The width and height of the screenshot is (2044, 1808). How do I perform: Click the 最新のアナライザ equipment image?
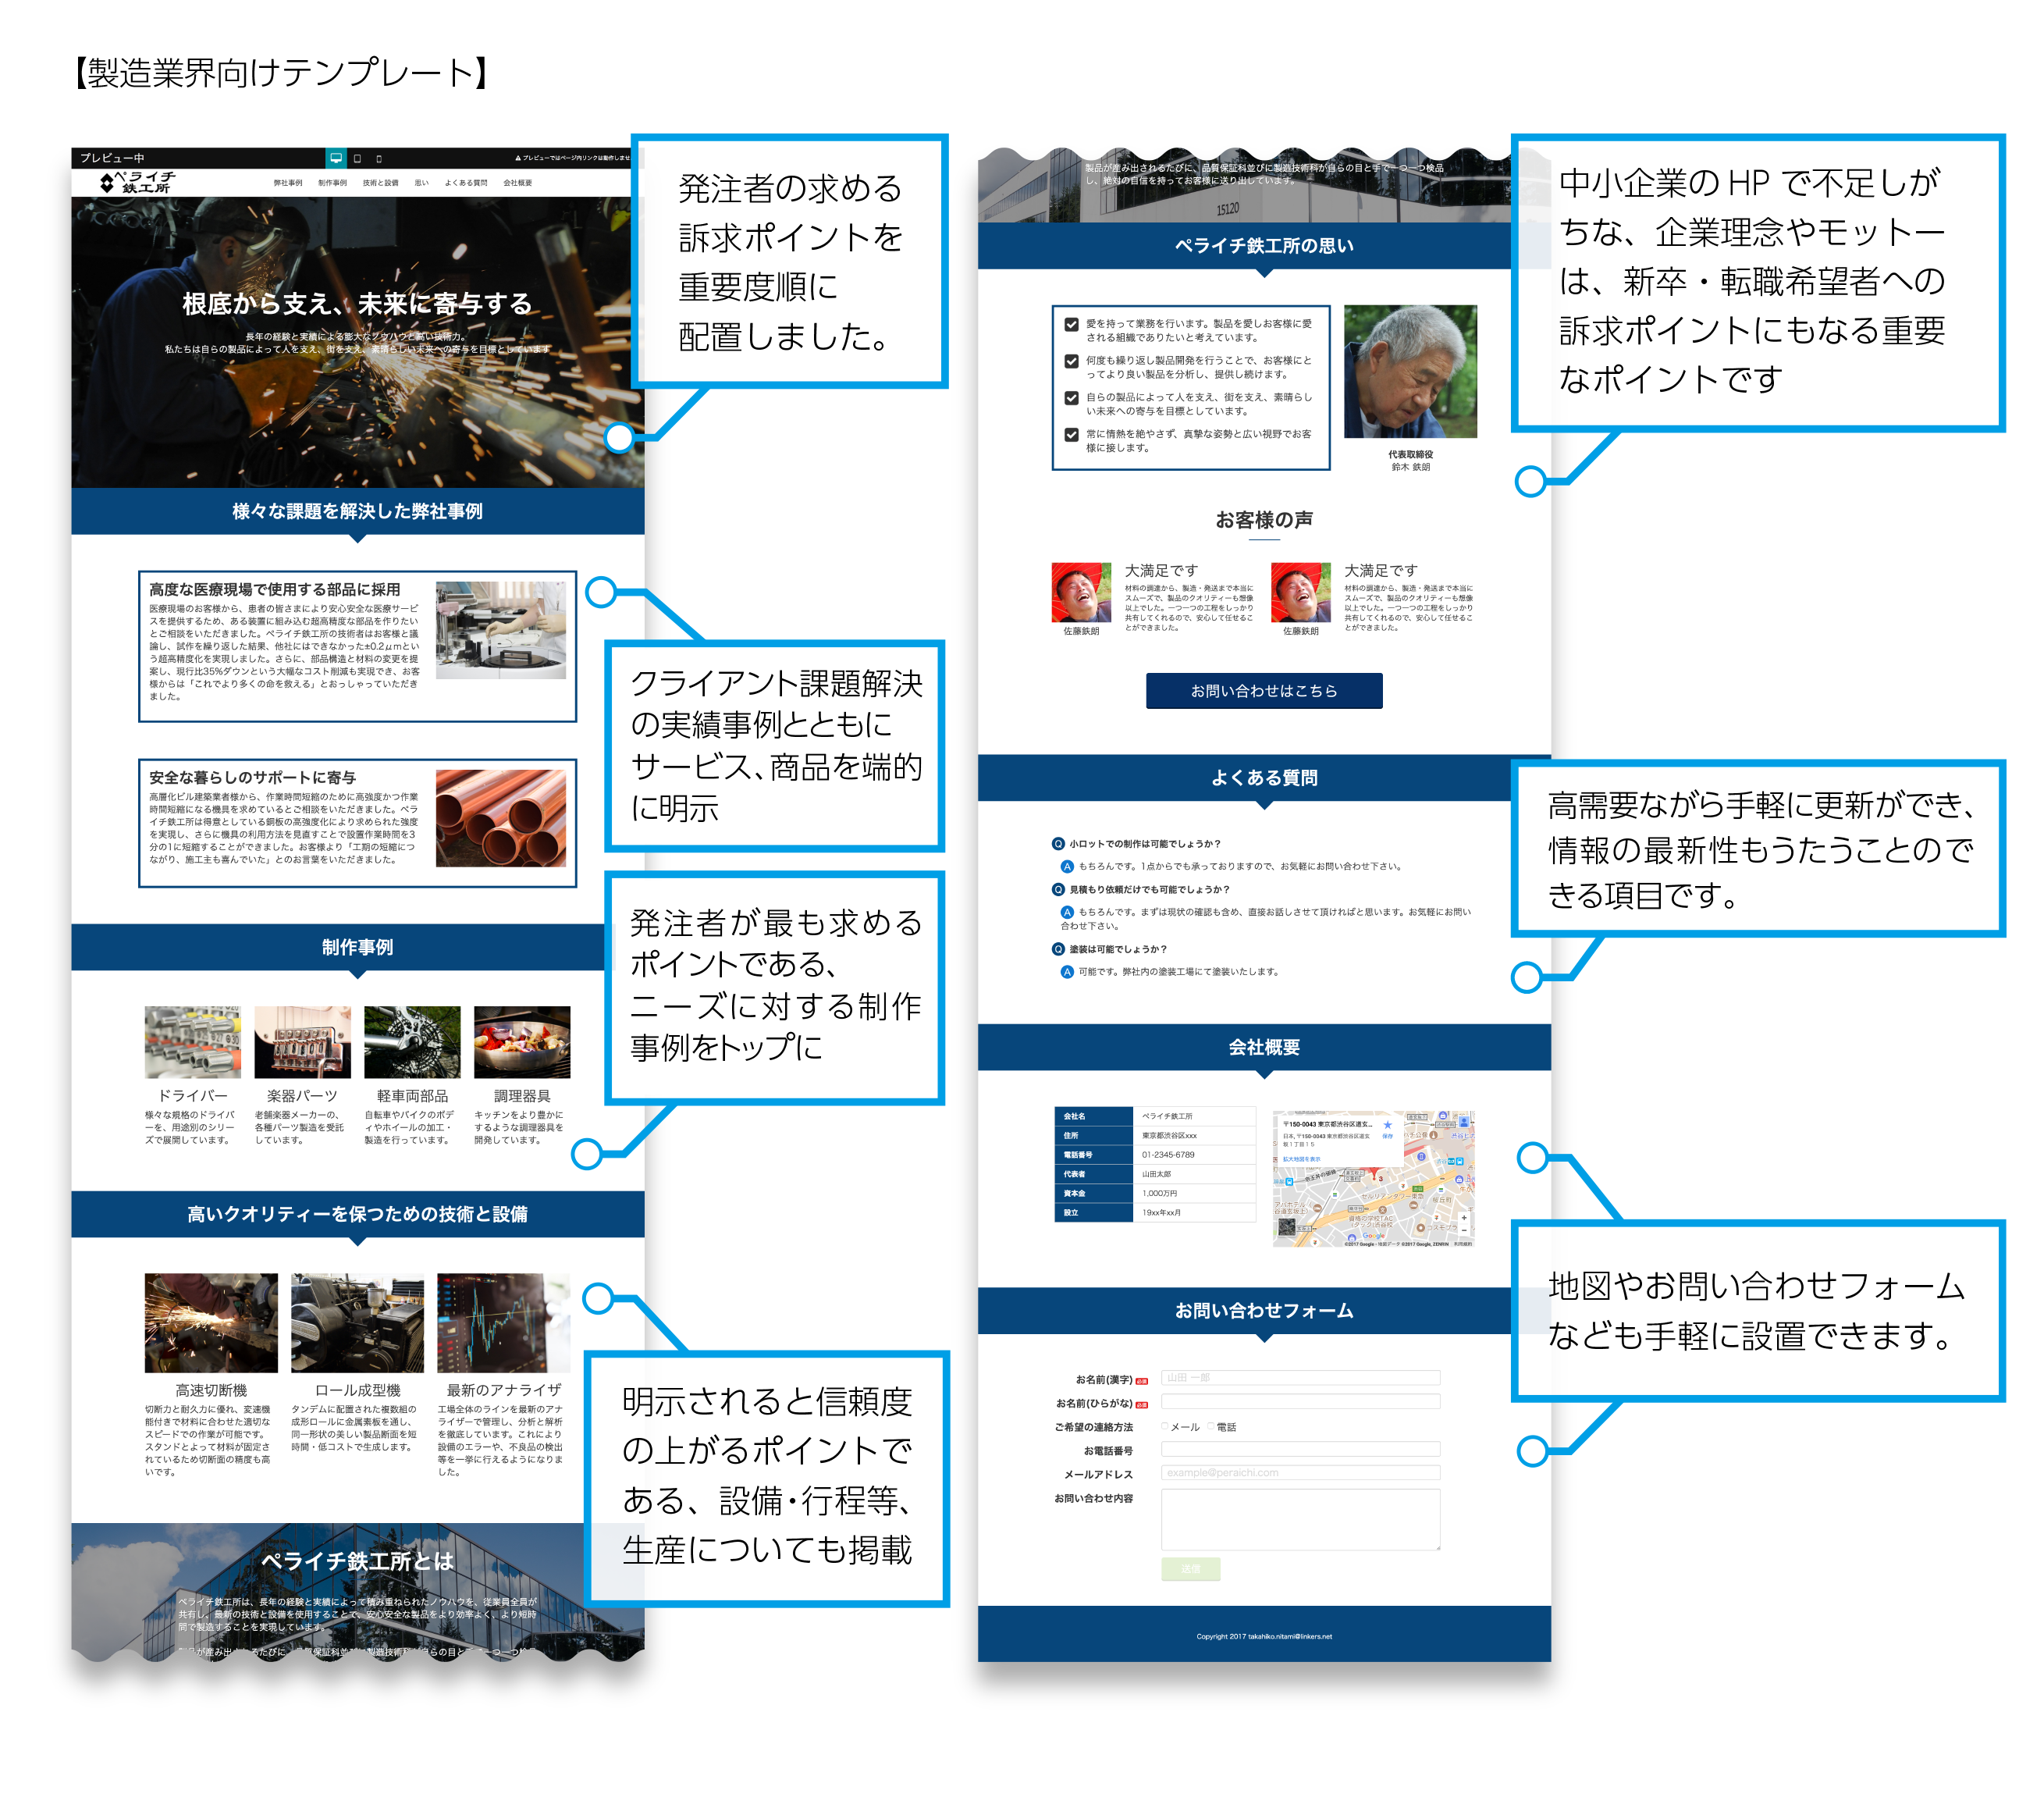tap(503, 1322)
